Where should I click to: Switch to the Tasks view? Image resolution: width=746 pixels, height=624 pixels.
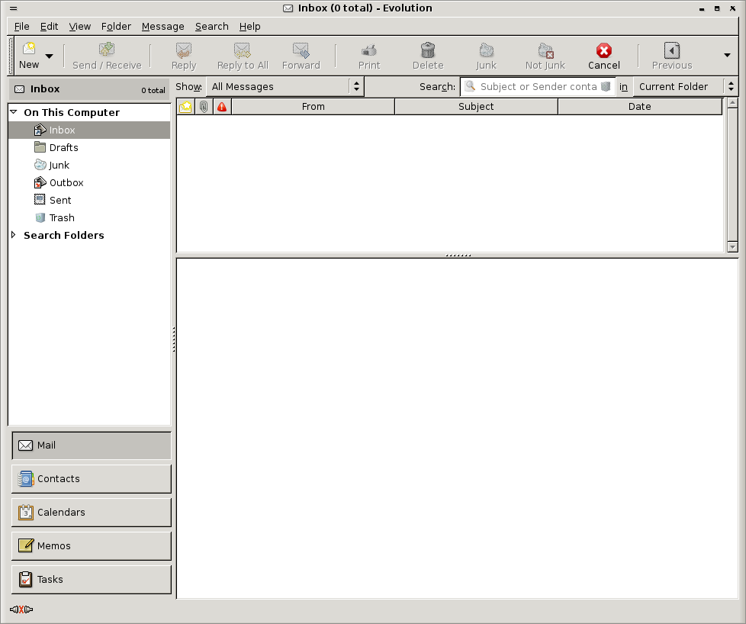click(92, 580)
